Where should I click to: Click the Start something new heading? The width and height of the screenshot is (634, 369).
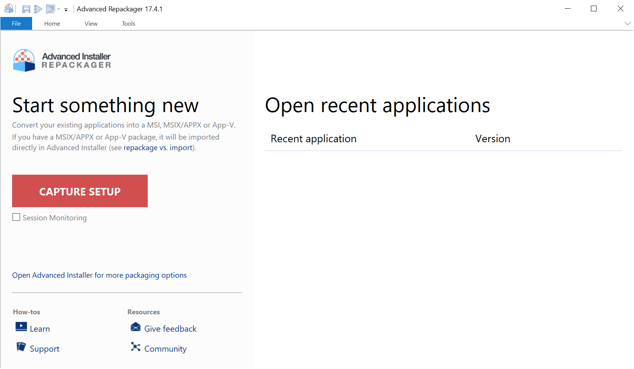[105, 105]
